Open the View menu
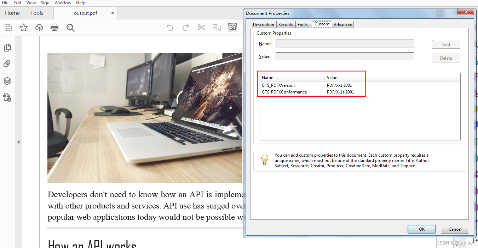 tap(31, 3)
